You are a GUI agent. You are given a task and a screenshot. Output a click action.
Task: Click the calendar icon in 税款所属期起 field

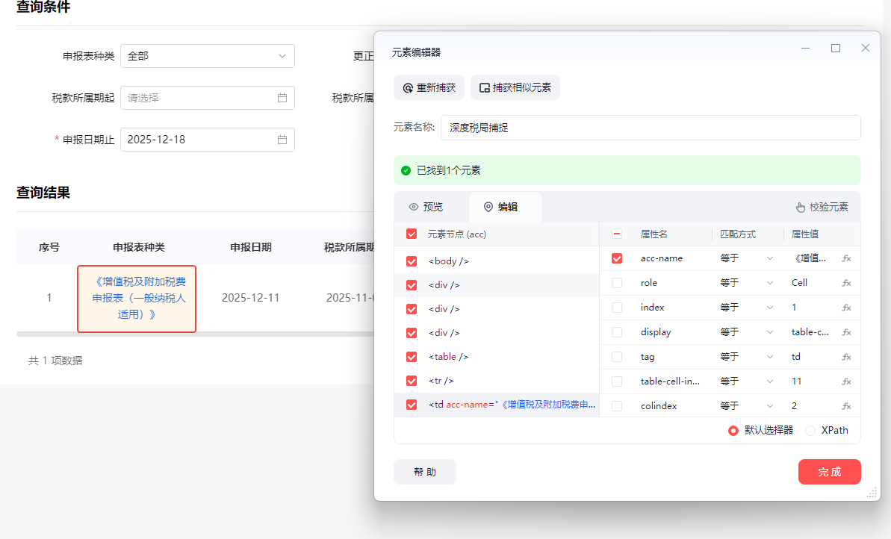[282, 98]
